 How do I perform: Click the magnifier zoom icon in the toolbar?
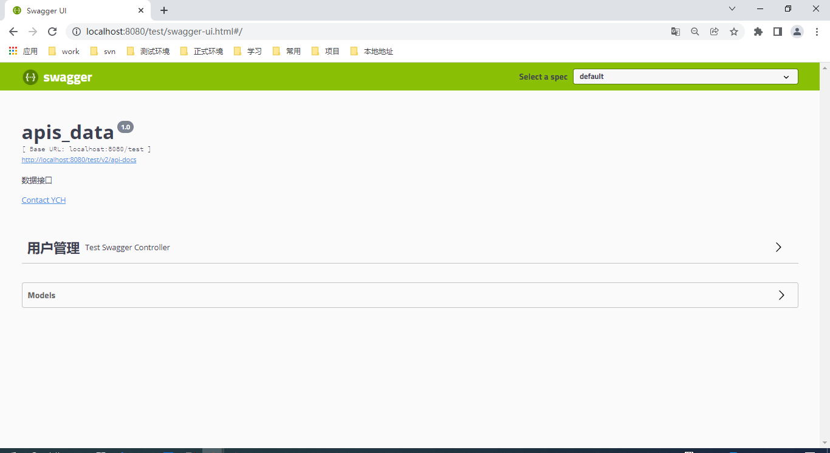(x=695, y=32)
